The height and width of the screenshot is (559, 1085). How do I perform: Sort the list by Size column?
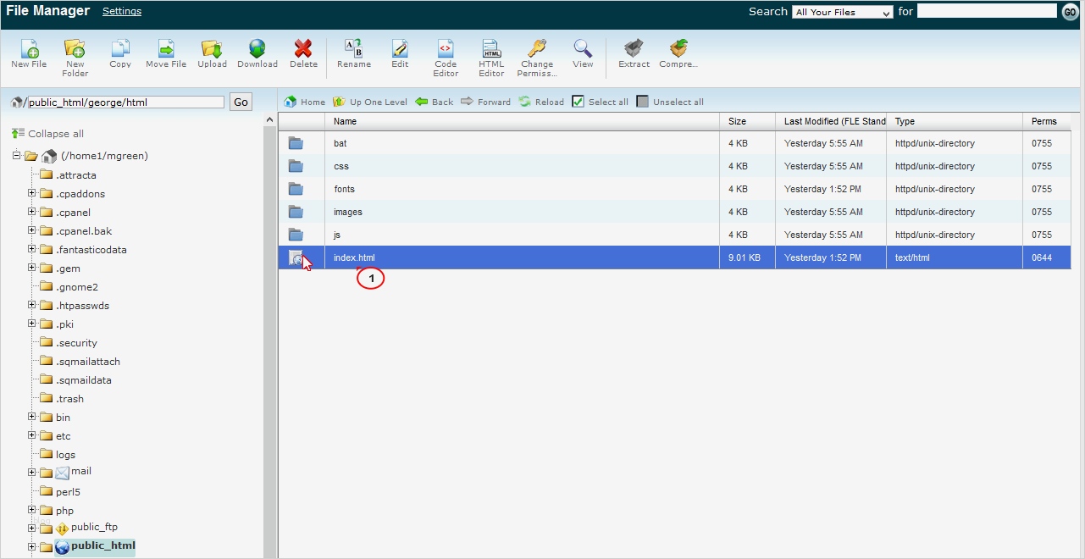[x=747, y=121]
